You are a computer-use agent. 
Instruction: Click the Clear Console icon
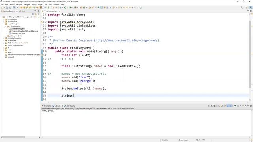click(219, 106)
